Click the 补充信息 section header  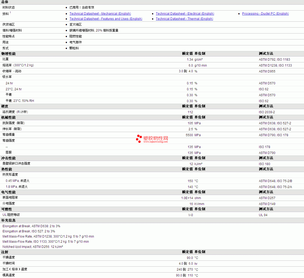8,220
